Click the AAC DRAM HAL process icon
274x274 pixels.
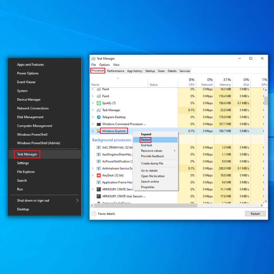pos(99,148)
